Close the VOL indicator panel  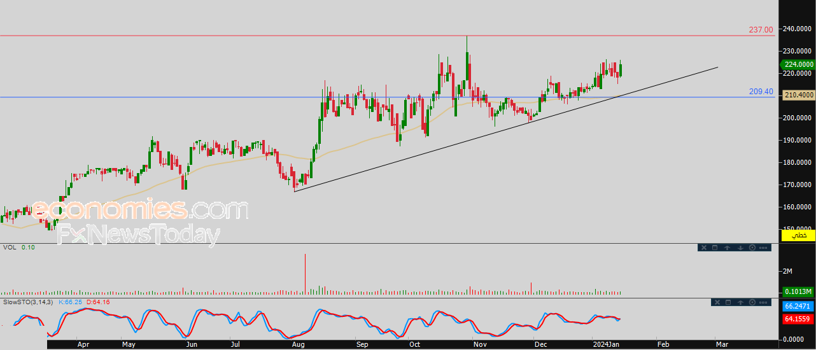pos(704,248)
